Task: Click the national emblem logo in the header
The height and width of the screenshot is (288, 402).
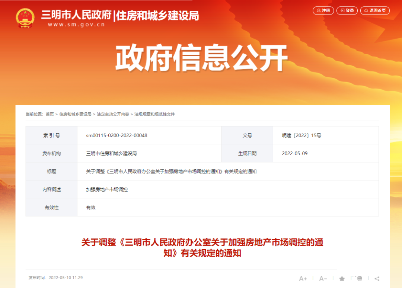Action: point(25,17)
